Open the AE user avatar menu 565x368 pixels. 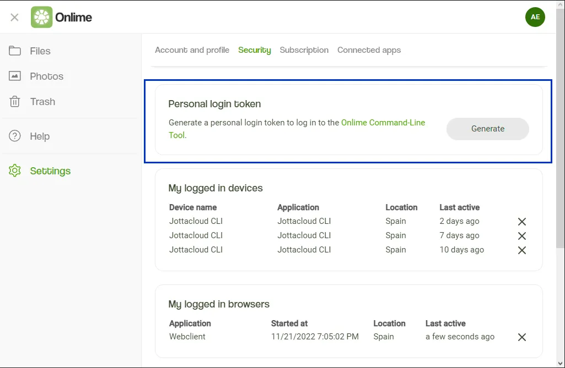point(535,17)
